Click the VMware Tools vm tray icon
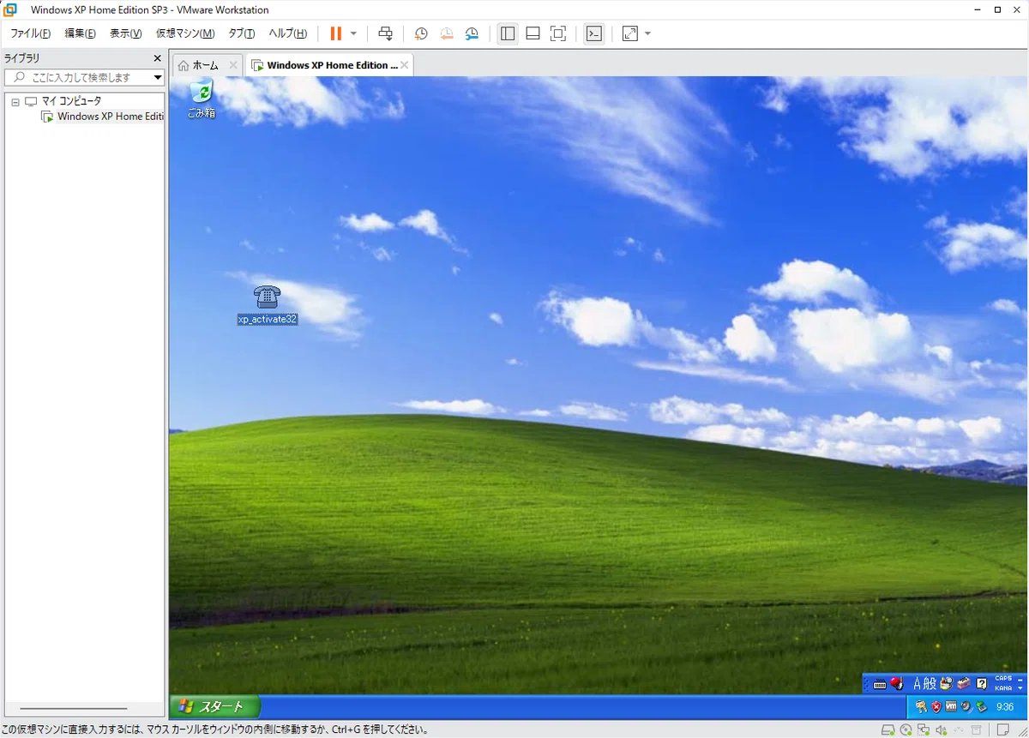The image size is (1029, 738). 951,706
